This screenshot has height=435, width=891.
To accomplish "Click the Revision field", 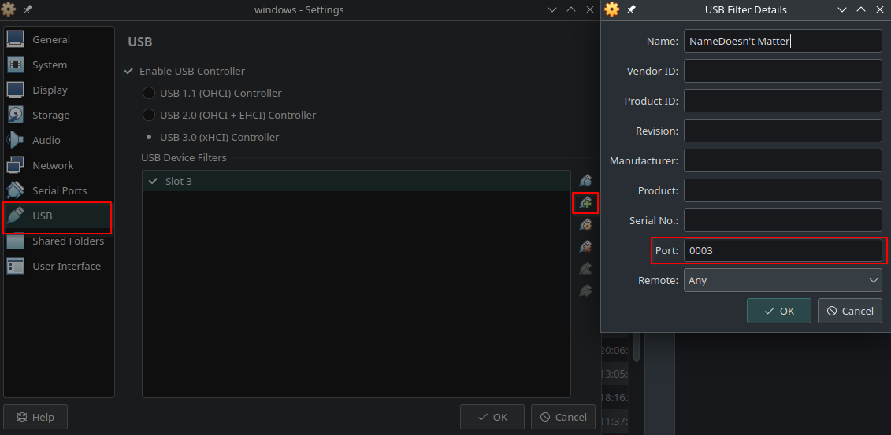I will point(782,131).
